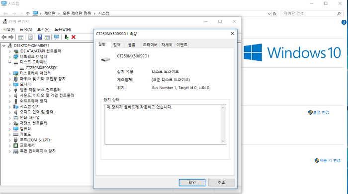Select the 프로세서 category icon
Image resolution: width=348 pixels, height=194 pixels.
tap(16, 145)
